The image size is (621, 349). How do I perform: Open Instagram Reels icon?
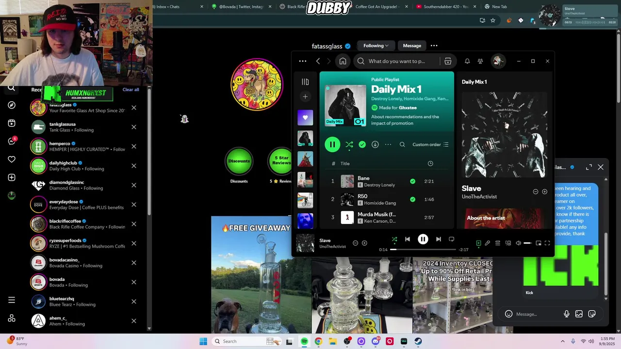pyautogui.click(x=12, y=123)
